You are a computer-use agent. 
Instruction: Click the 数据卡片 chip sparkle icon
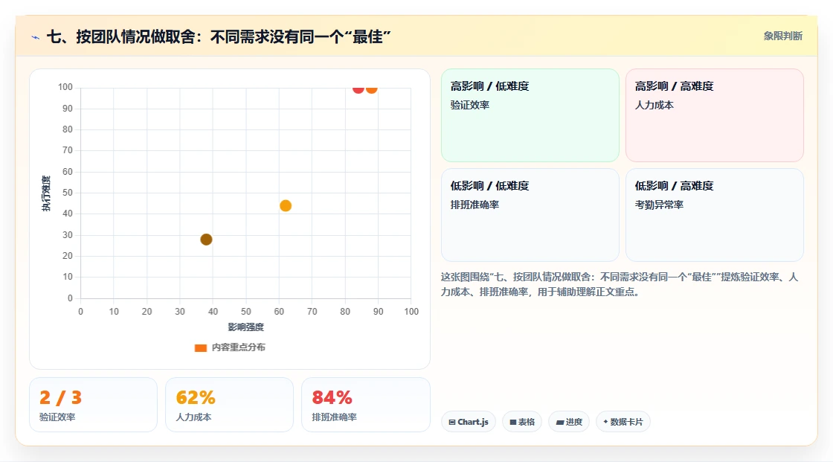pos(605,422)
